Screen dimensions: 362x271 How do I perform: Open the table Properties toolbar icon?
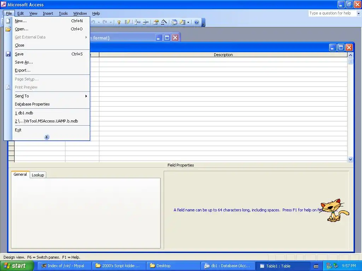tap(156, 22)
